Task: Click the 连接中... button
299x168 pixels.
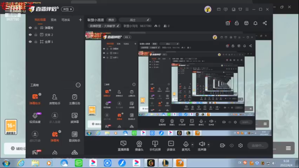Action: tap(258, 146)
